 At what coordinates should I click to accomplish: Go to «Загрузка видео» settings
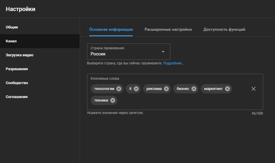click(20, 55)
